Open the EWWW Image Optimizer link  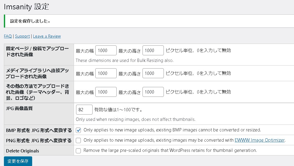[259, 140]
